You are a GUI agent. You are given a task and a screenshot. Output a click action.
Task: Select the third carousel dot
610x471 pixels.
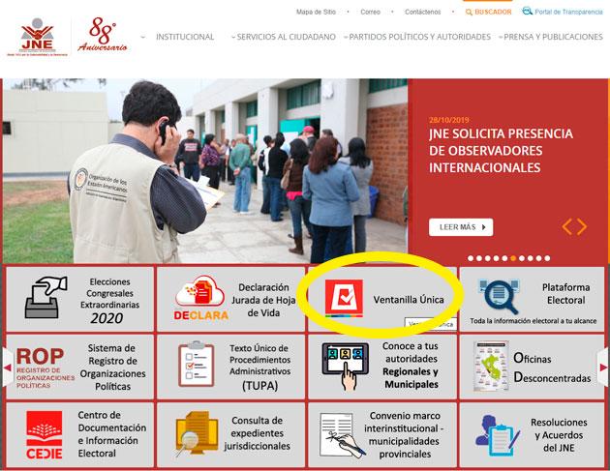point(488,258)
